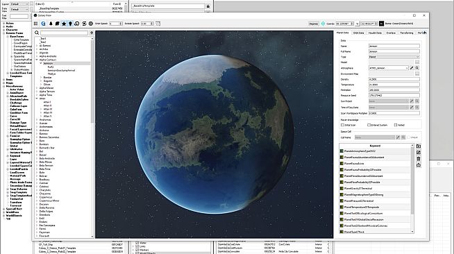This screenshot has width=454, height=254.
Task: Open the Cell Name dropdown
Action: pyautogui.click(x=374, y=137)
